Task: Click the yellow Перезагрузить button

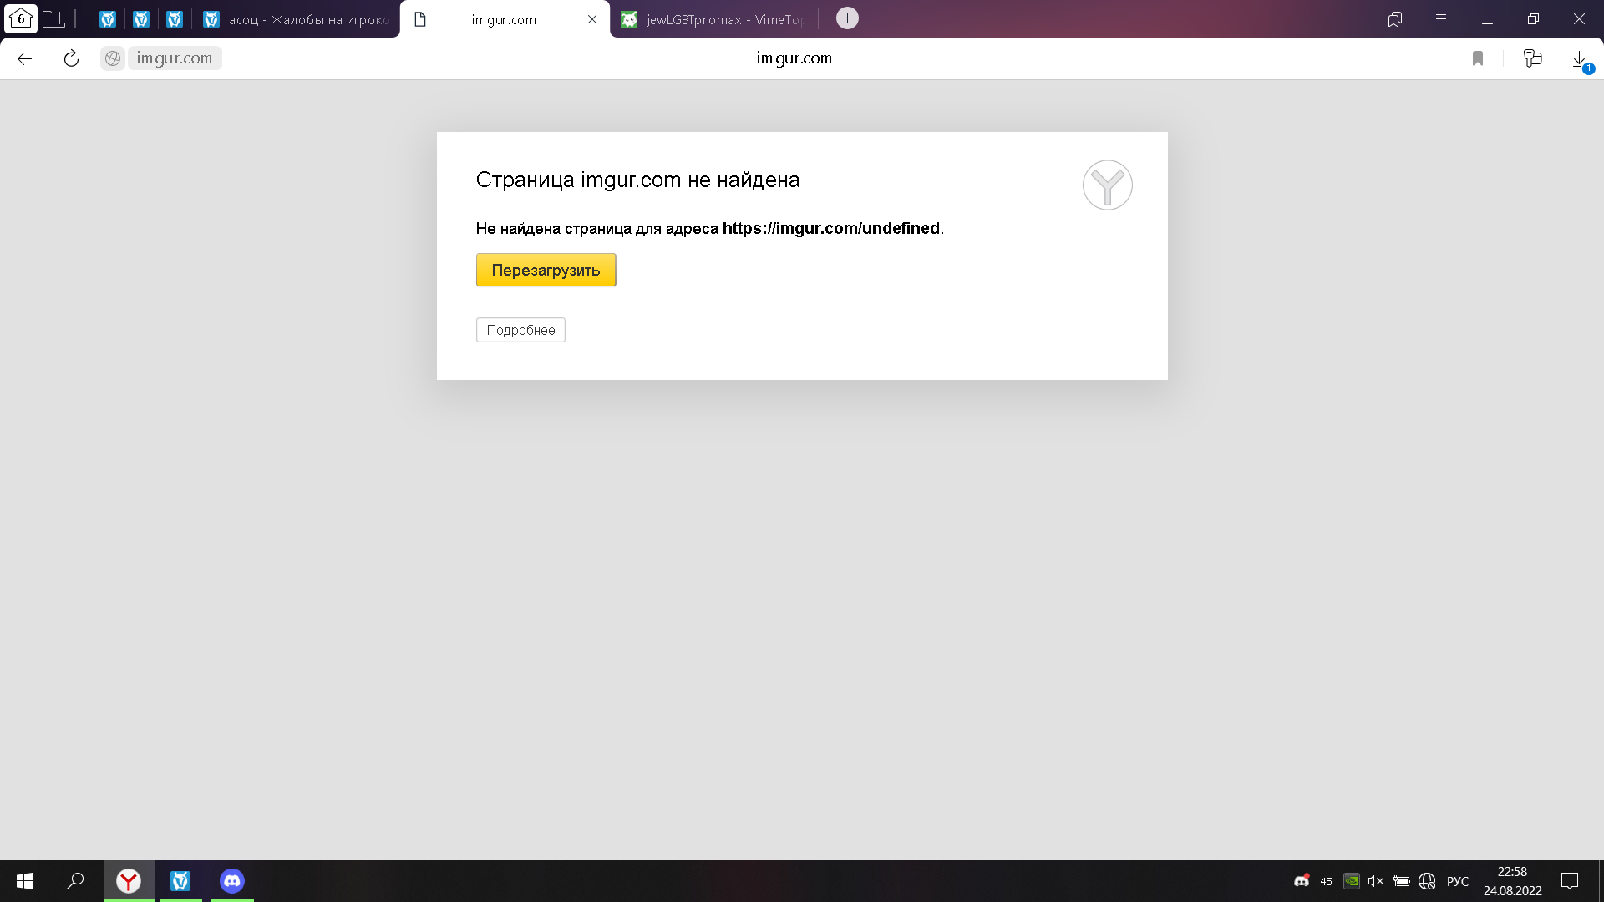Action: [546, 270]
